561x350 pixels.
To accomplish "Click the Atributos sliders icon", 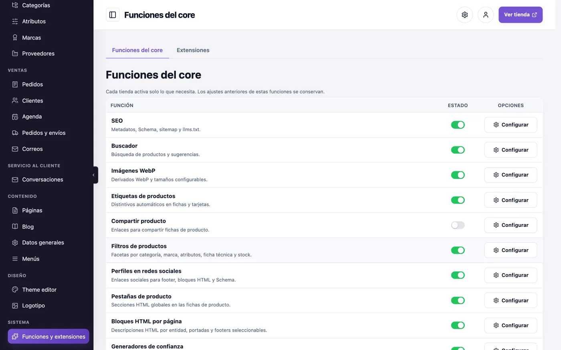I will (15, 21).
